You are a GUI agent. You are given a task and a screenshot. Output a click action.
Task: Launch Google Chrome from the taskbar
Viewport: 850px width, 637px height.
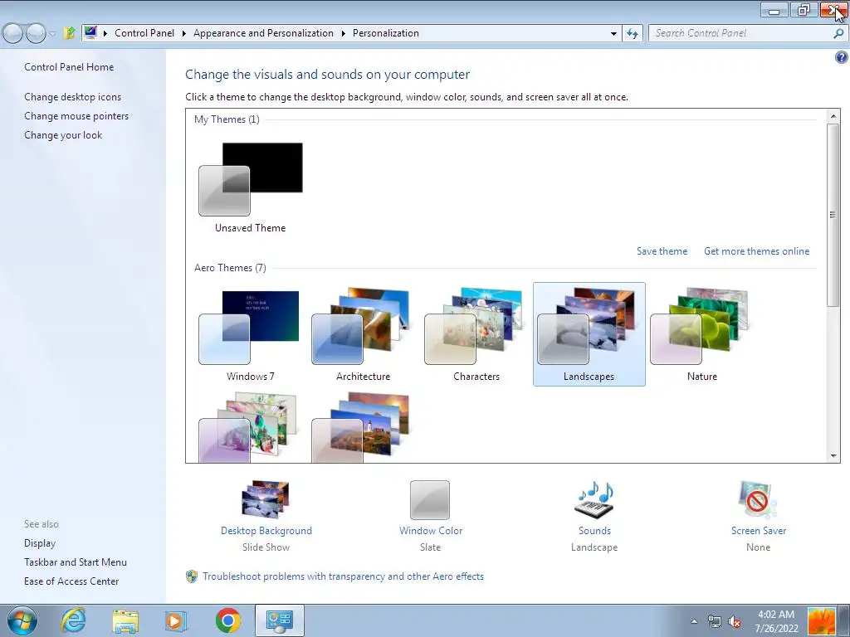[228, 620]
